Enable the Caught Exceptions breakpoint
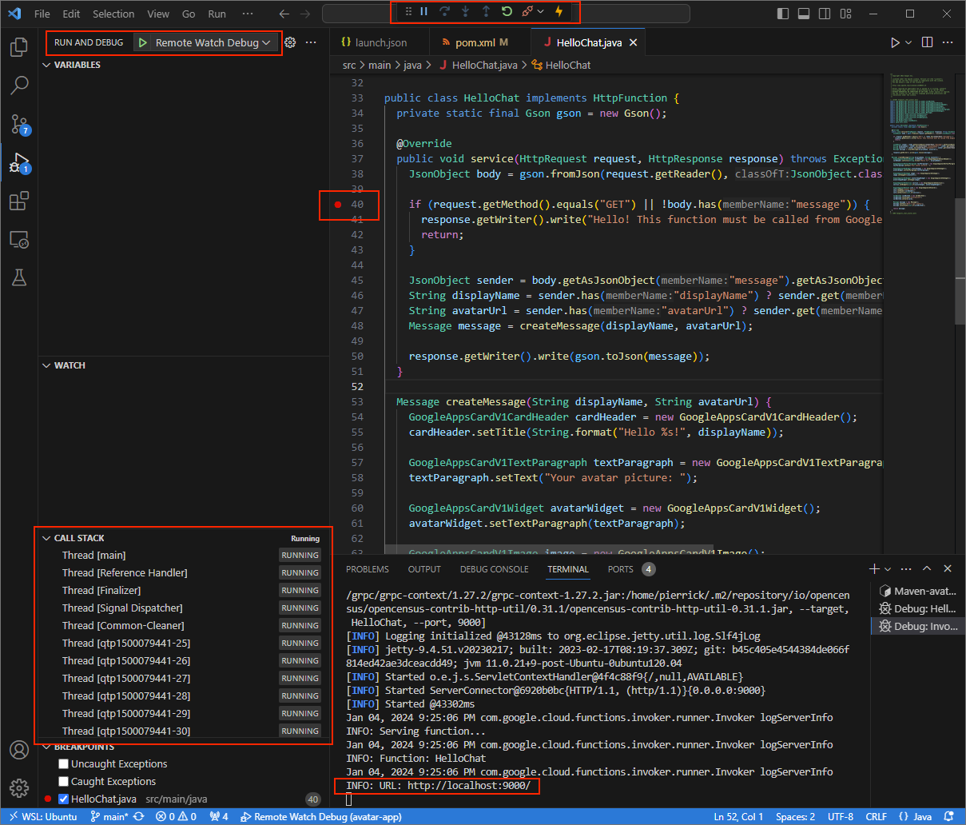Screen dimensions: 966x825 pos(62,781)
